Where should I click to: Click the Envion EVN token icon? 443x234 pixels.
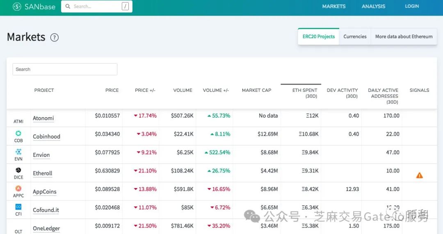point(18,152)
